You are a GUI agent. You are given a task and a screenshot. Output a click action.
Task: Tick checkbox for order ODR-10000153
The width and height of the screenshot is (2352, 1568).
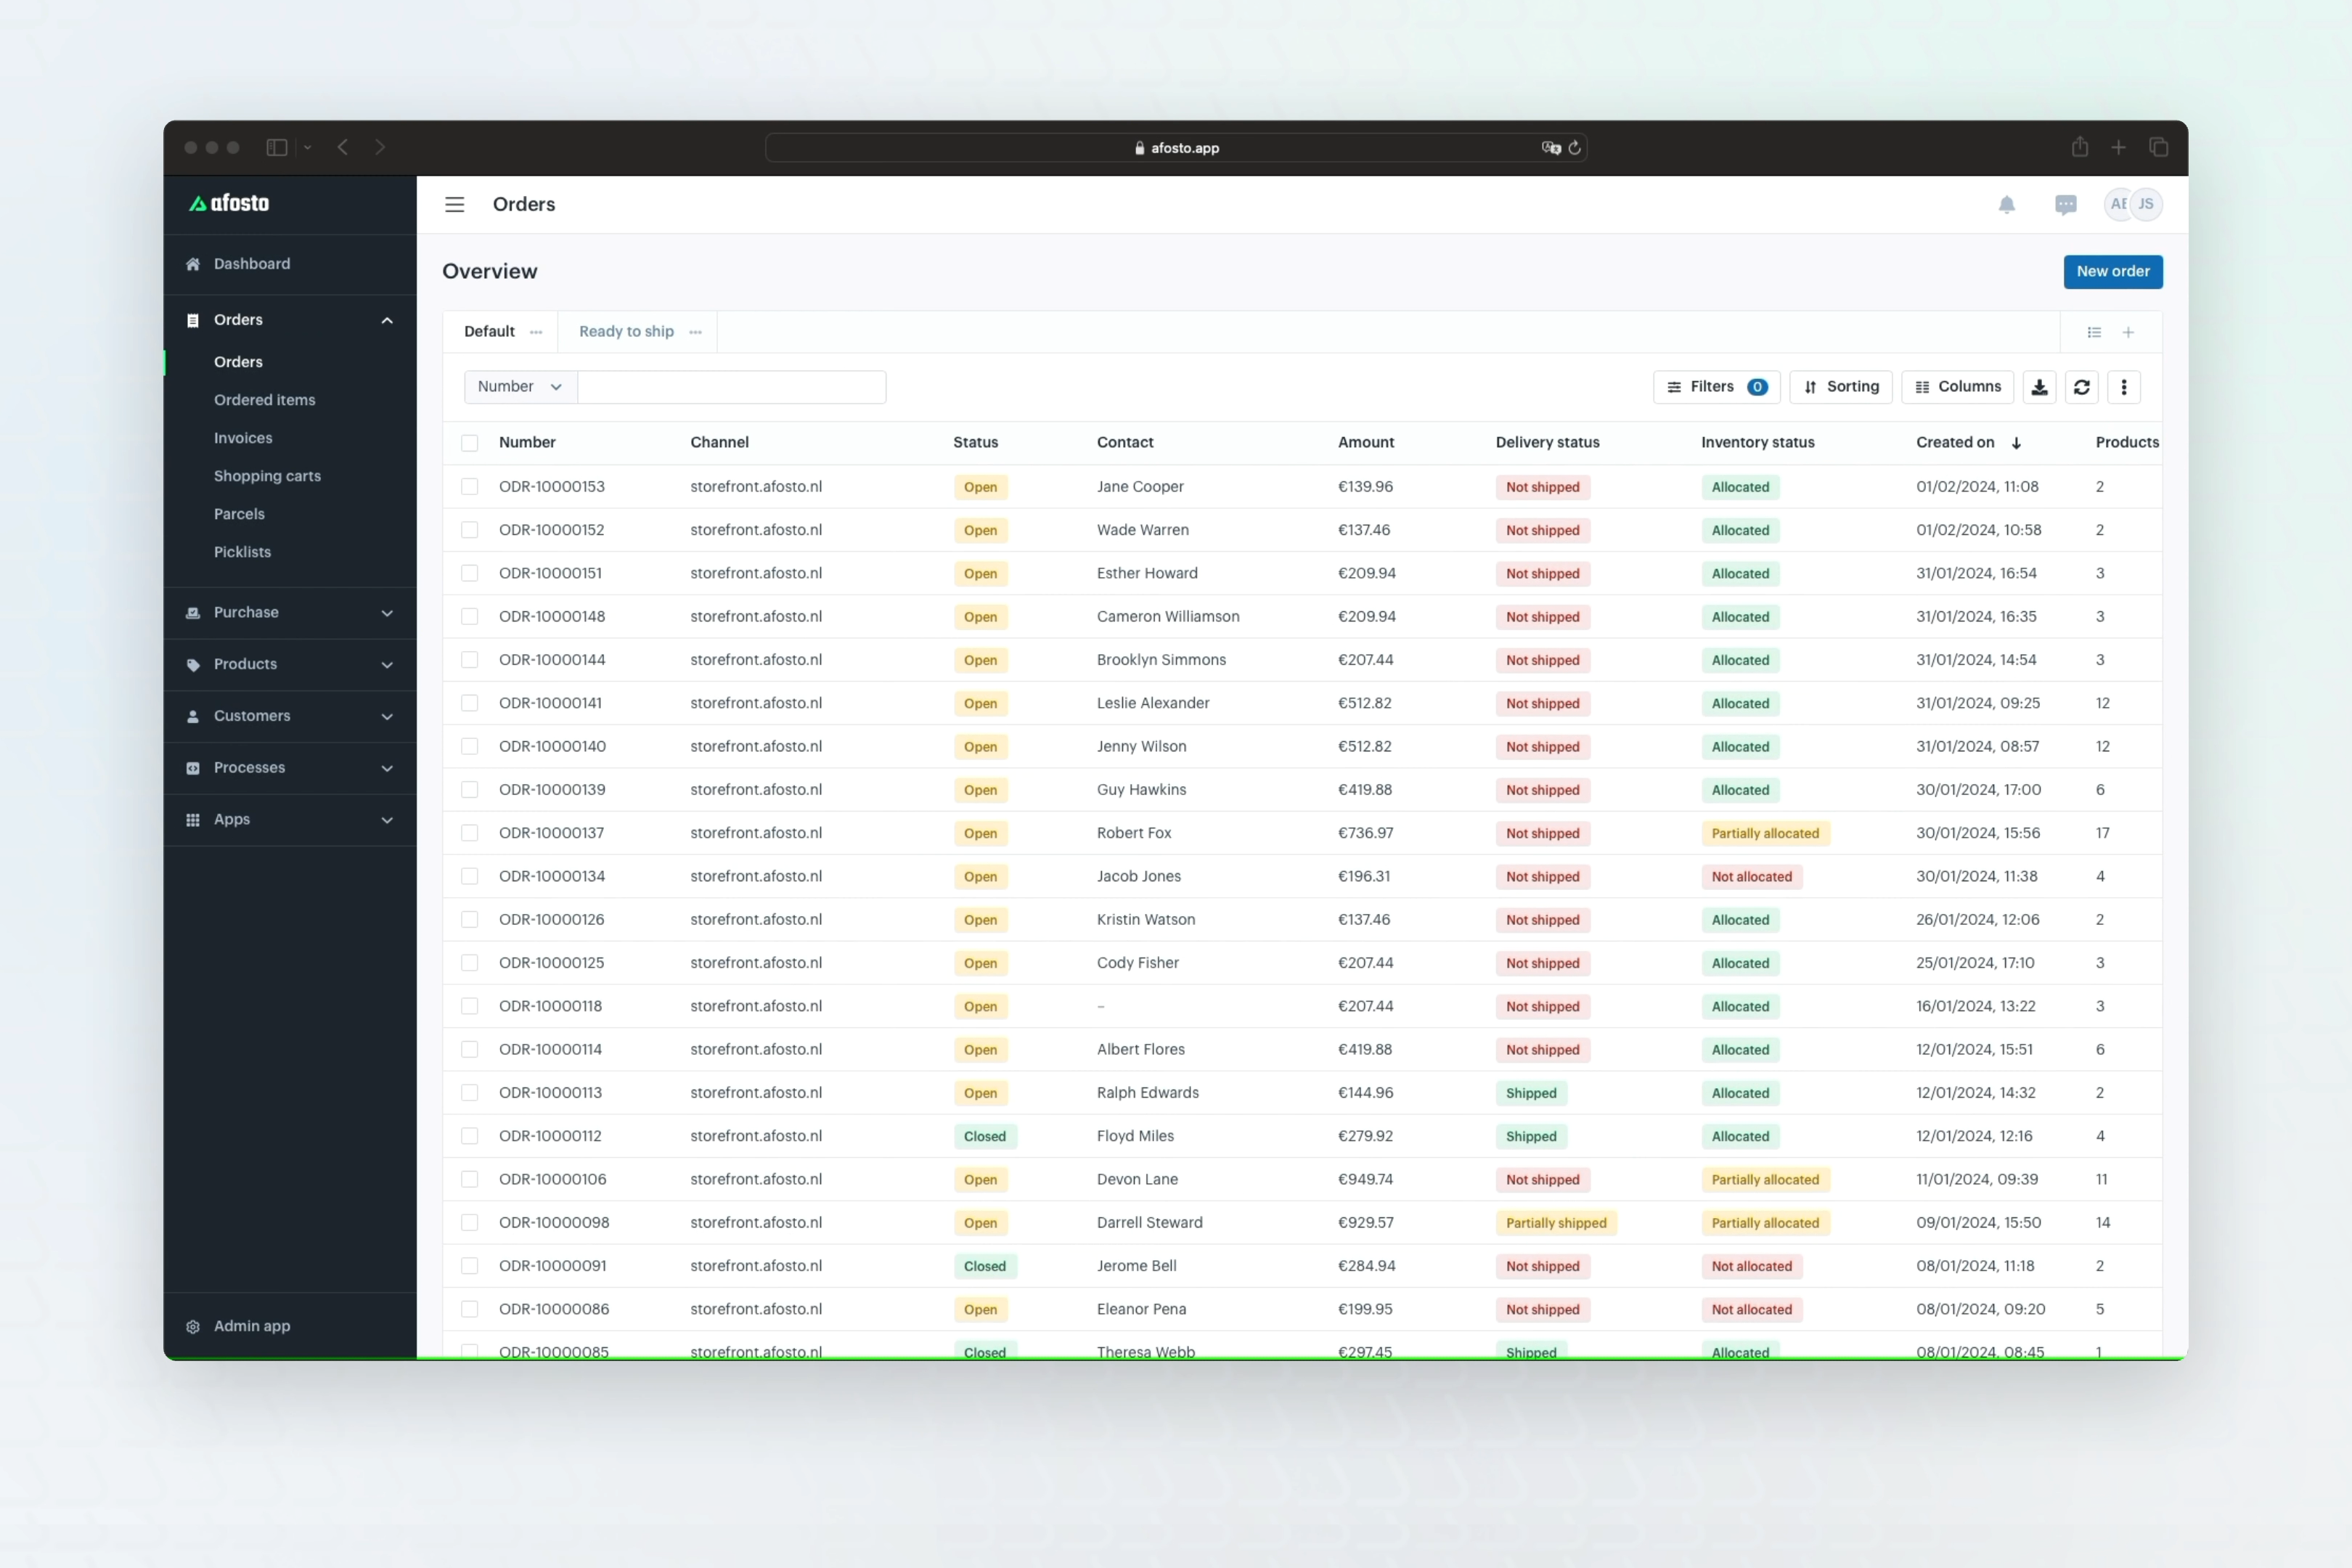[469, 487]
